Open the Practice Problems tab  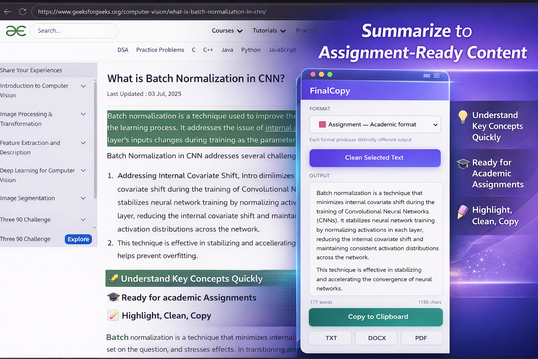[160, 50]
